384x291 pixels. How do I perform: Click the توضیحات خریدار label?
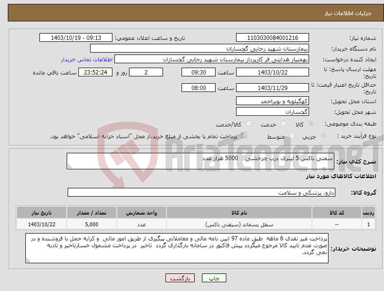pyautogui.click(x=353, y=249)
